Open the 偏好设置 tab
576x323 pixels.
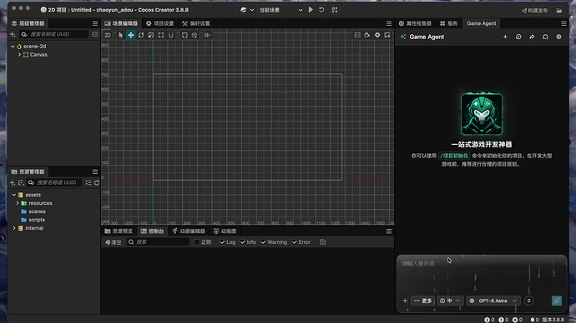coord(196,23)
